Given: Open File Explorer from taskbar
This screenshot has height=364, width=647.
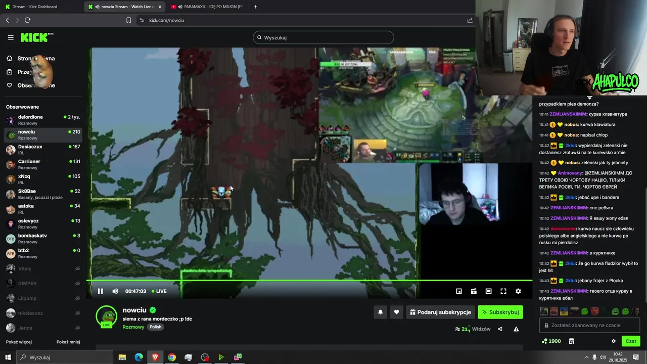Looking at the screenshot, I should [x=122, y=357].
